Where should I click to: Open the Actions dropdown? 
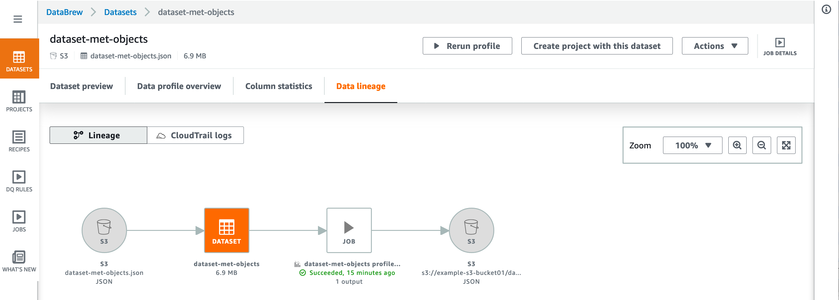point(715,46)
